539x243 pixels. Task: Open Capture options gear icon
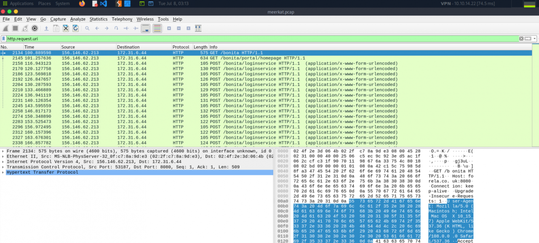(x=35, y=28)
